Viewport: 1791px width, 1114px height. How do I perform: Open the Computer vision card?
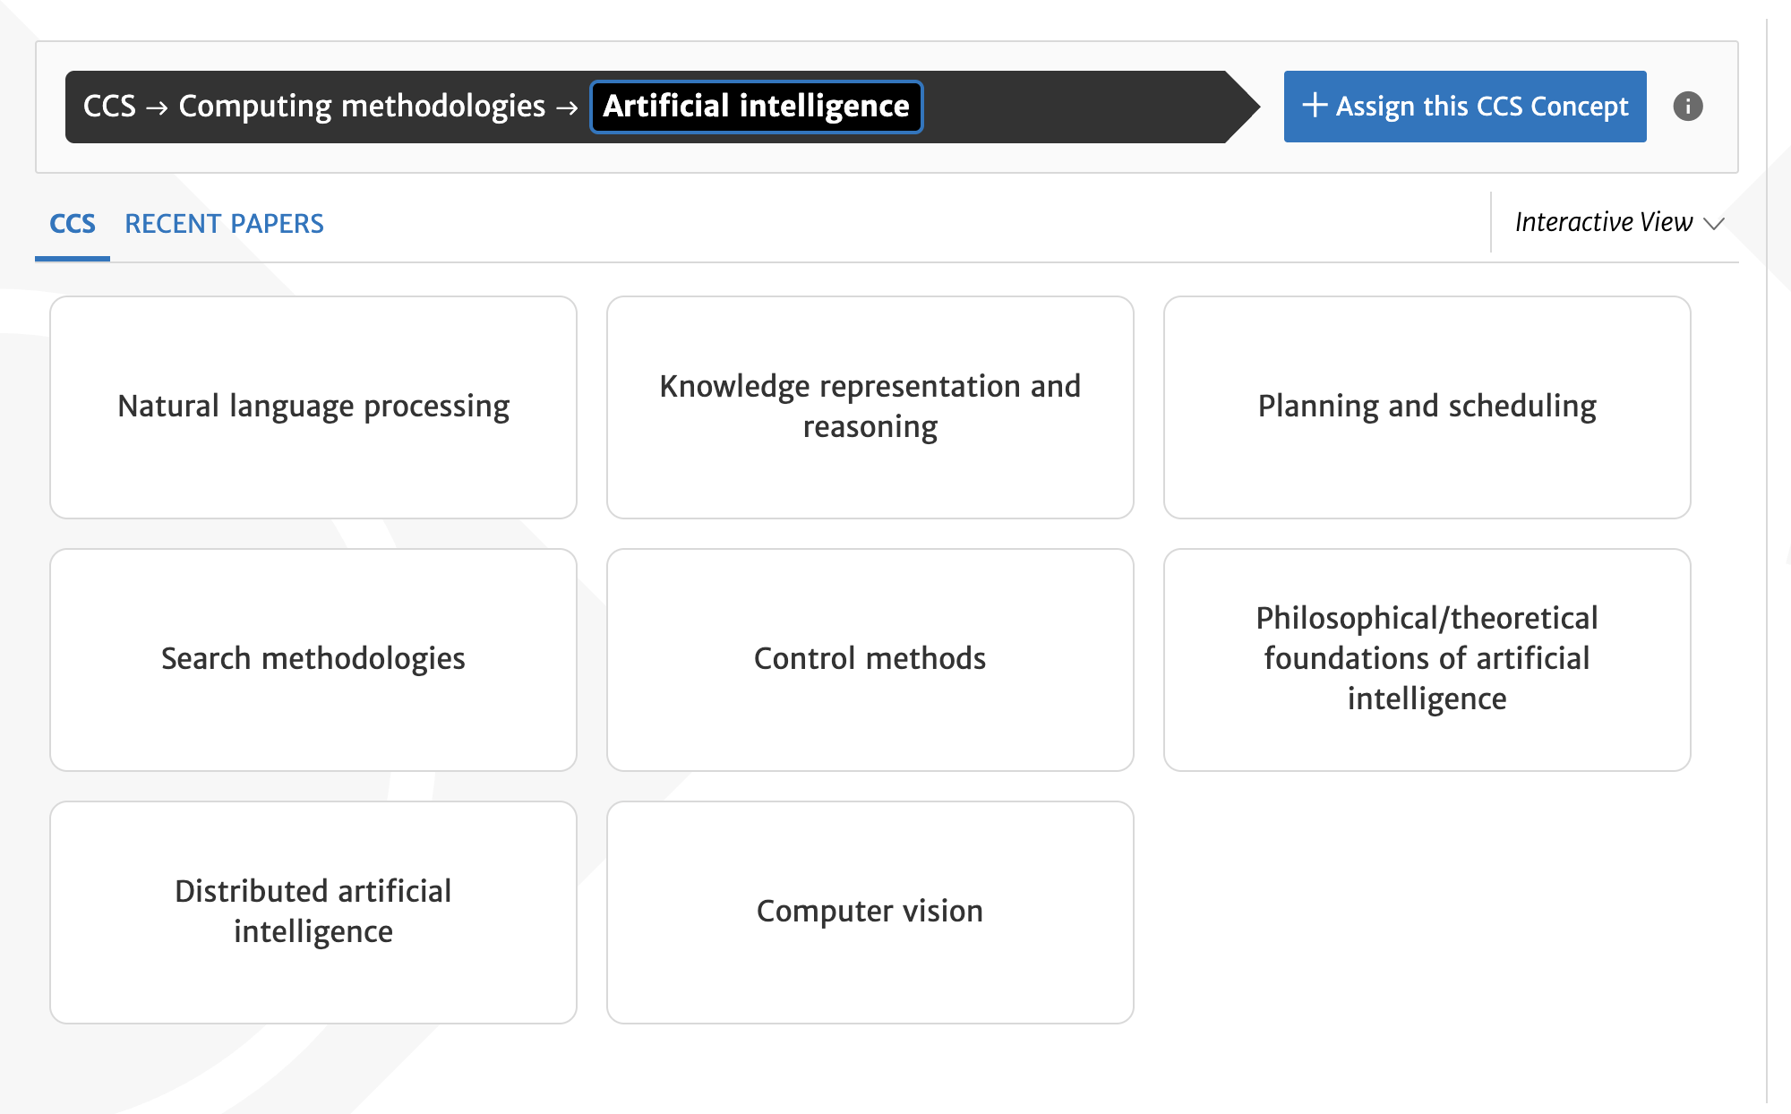(x=870, y=913)
